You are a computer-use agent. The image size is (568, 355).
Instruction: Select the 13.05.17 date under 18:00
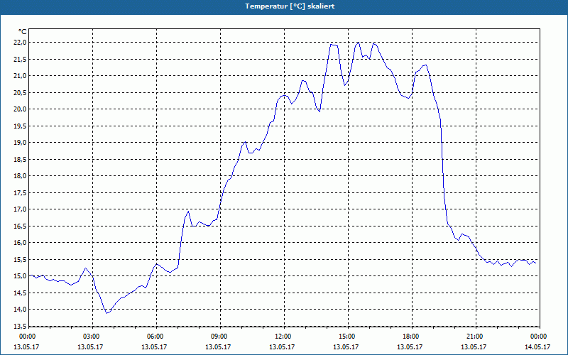[410, 346]
